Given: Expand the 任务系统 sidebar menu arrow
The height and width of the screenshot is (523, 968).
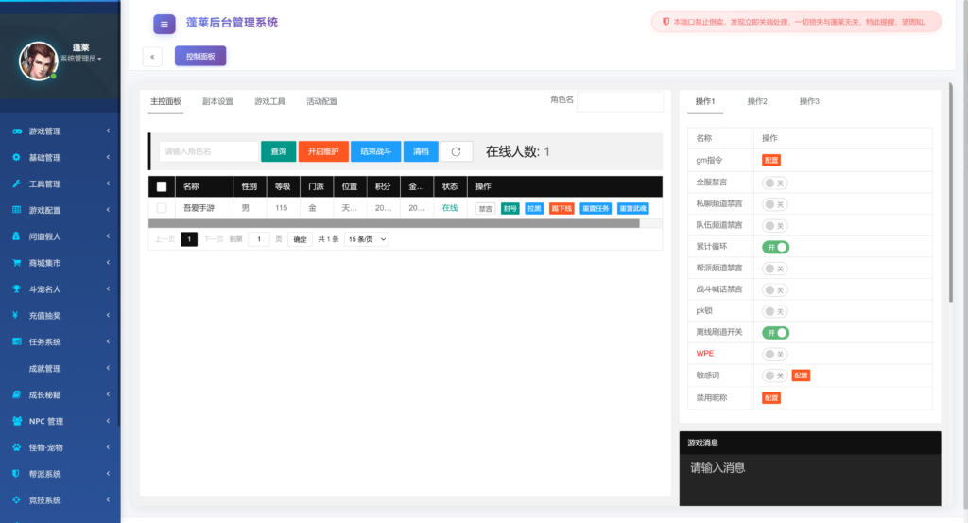Looking at the screenshot, I should click(108, 341).
